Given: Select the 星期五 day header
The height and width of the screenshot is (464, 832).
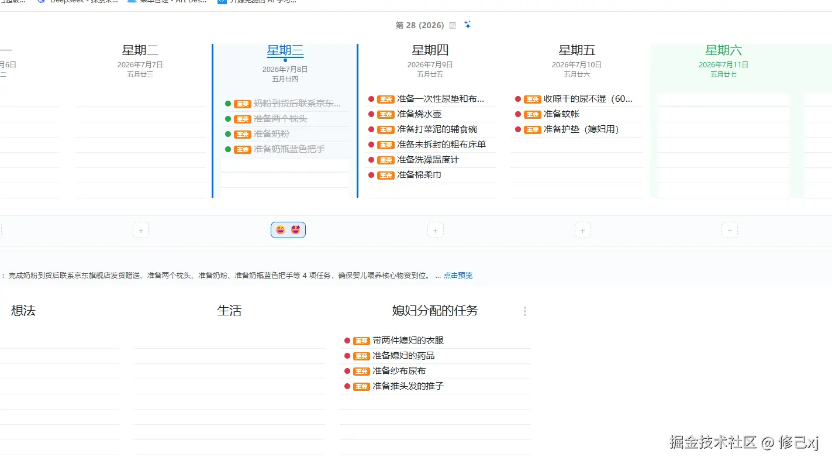Looking at the screenshot, I should (x=577, y=50).
